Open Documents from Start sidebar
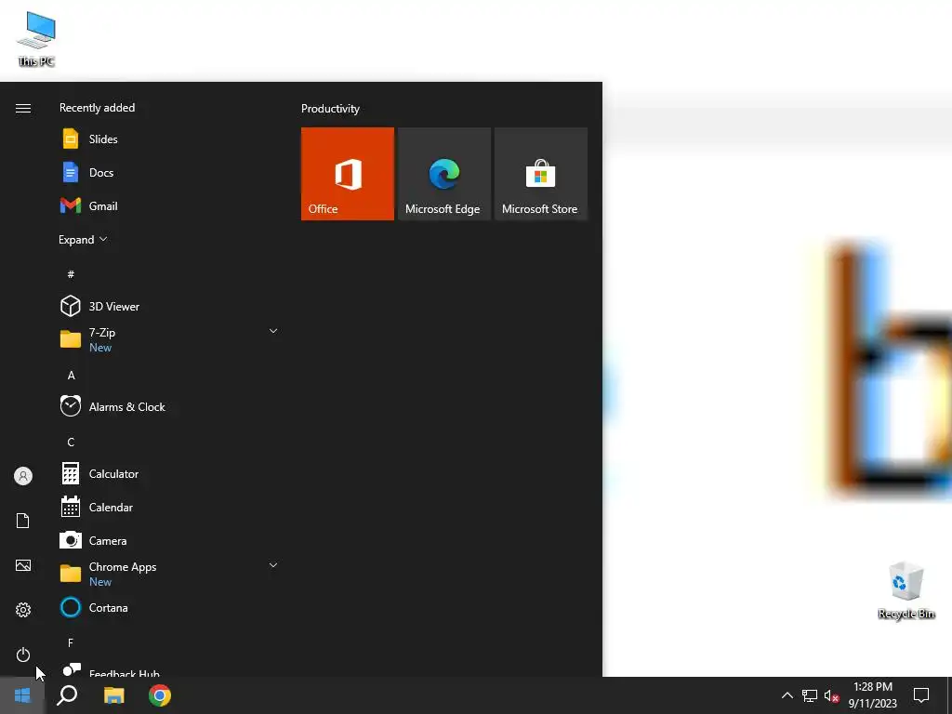The width and height of the screenshot is (952, 714). click(x=23, y=521)
